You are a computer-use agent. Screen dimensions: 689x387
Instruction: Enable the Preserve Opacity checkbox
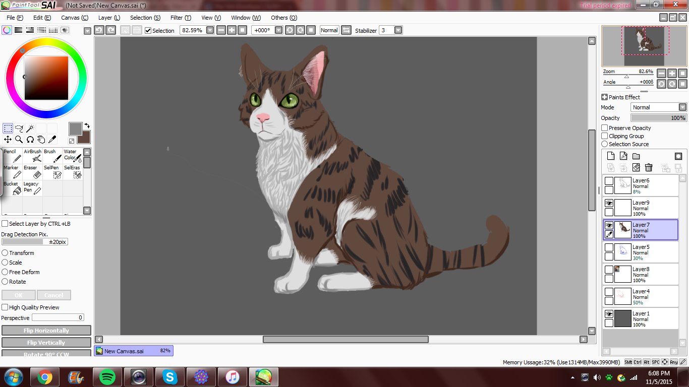tap(605, 128)
